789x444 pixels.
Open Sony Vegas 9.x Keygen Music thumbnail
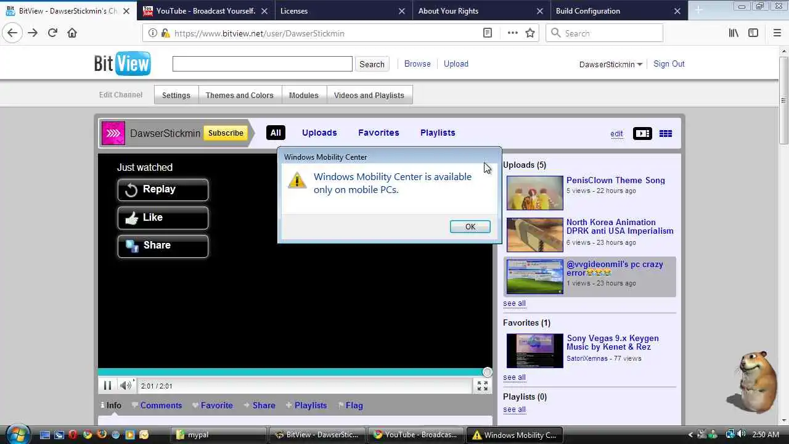pos(535,350)
